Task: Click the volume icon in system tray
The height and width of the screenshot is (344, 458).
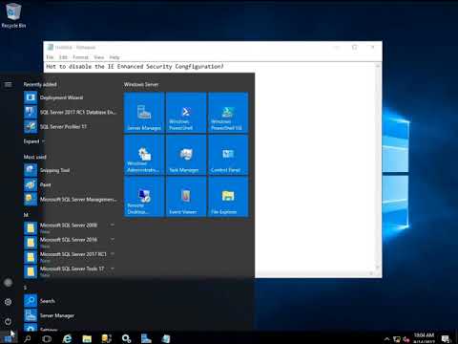Action: 406,339
